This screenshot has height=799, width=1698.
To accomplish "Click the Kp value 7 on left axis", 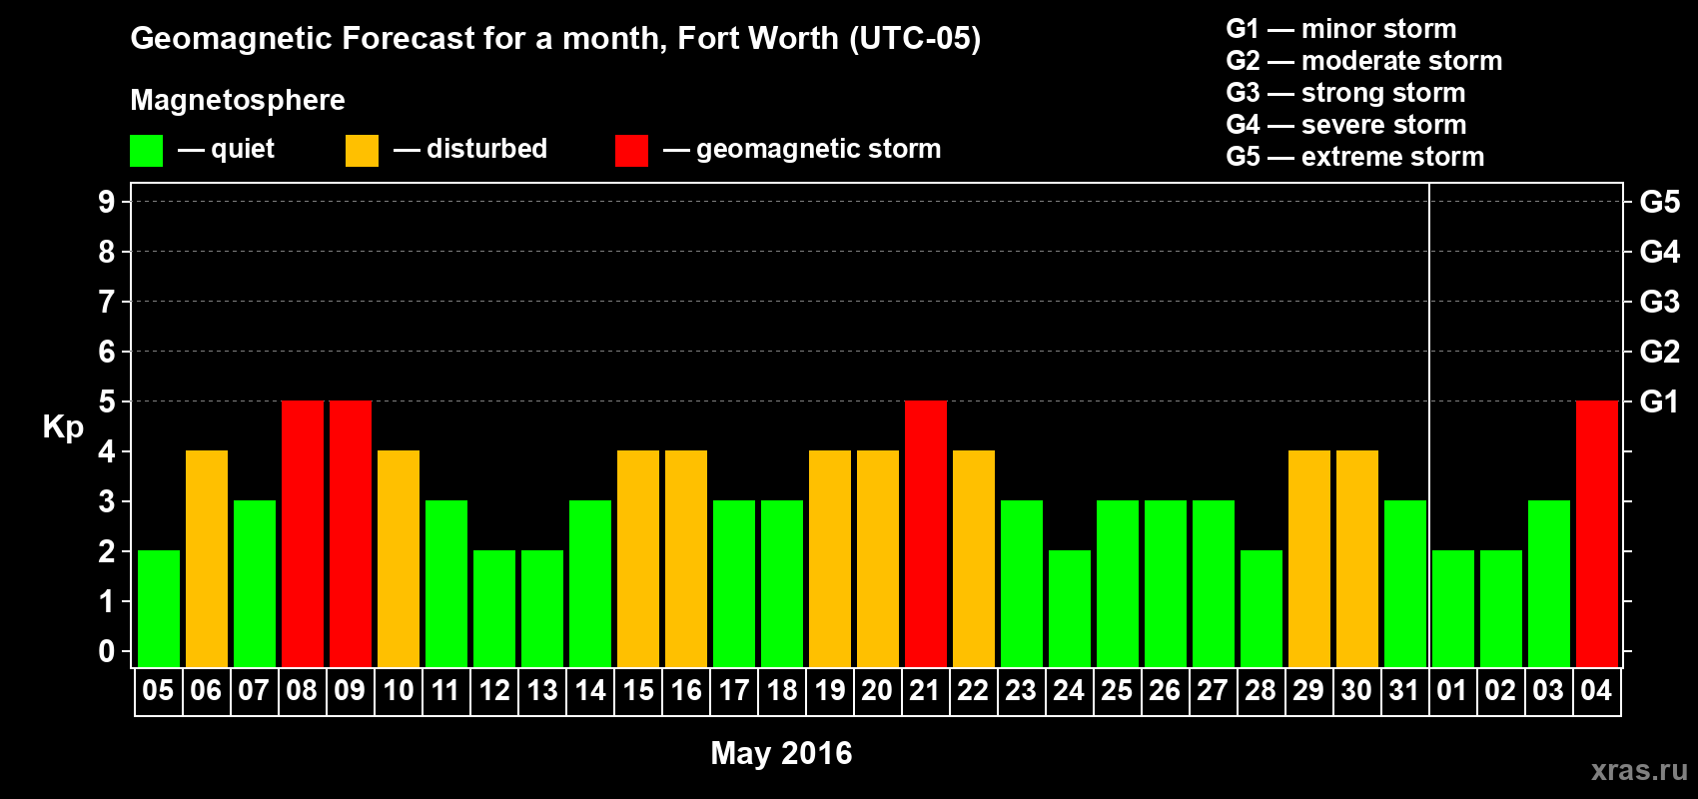I will [107, 302].
